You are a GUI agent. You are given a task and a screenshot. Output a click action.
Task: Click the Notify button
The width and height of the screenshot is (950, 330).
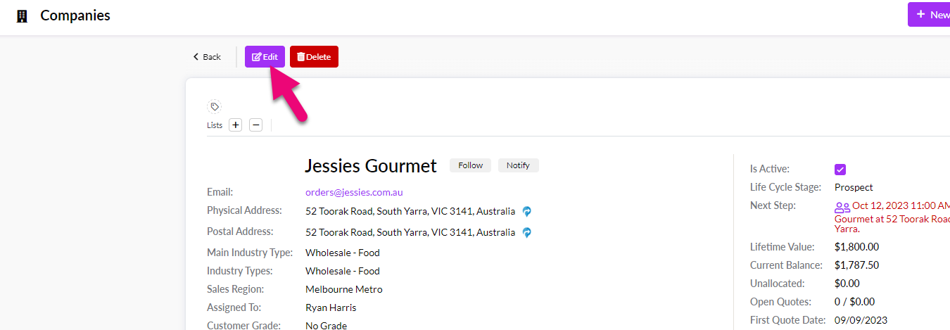[518, 165]
